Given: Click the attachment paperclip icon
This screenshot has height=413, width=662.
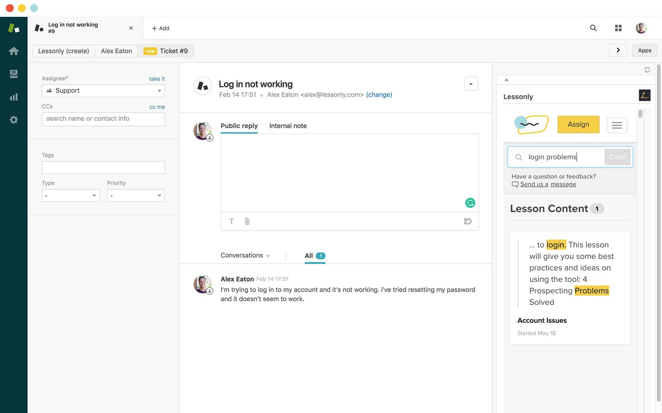Looking at the screenshot, I should tap(247, 221).
